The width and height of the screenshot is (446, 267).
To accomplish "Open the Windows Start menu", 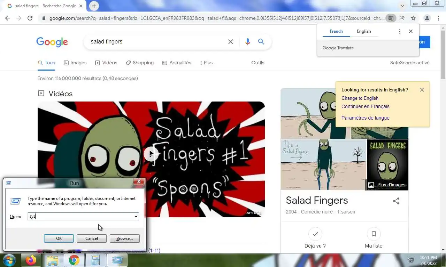I will click(x=9, y=260).
